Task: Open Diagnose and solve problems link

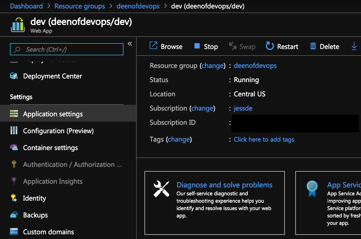Action: pos(224,185)
